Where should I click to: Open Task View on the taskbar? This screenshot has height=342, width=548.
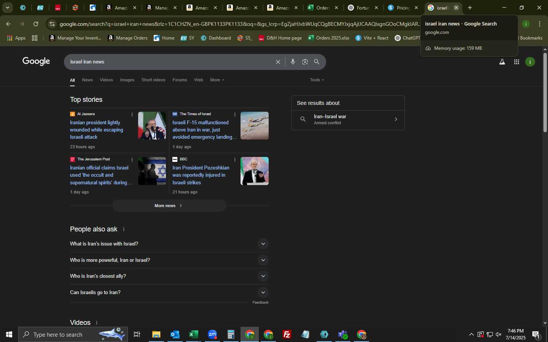click(137, 334)
